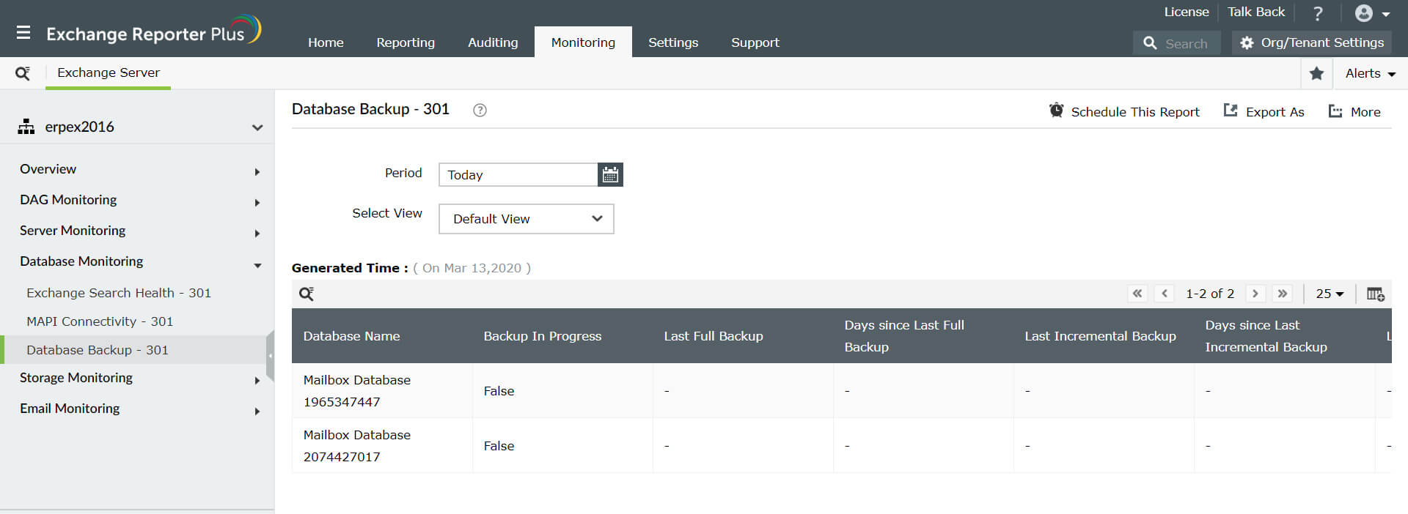This screenshot has width=1408, height=514.
Task: Open the add/remove columns icon
Action: click(1375, 294)
